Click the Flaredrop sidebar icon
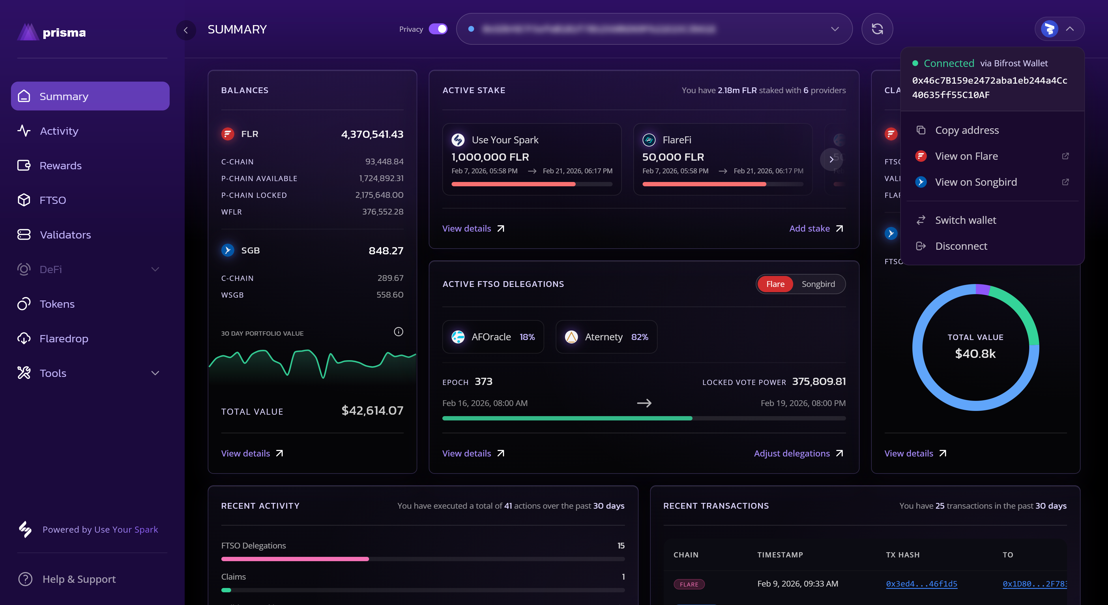1108x605 pixels. click(x=24, y=339)
